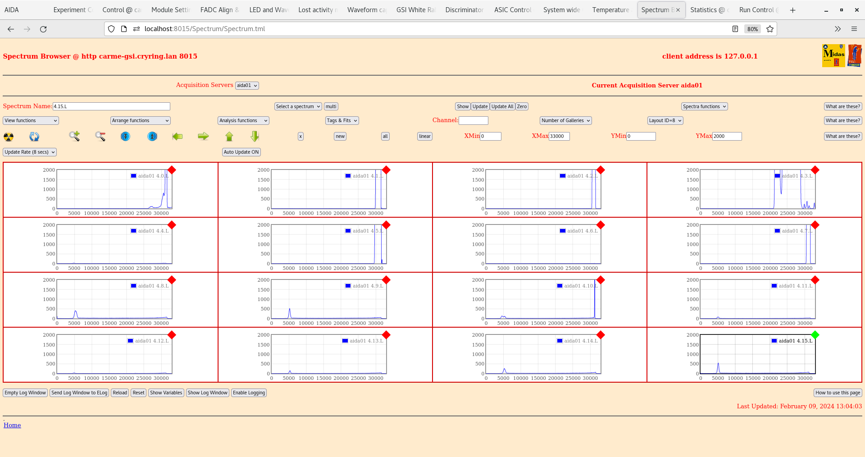Click the Spectrum Name input field
Screen dimensions: 865x457
point(111,107)
